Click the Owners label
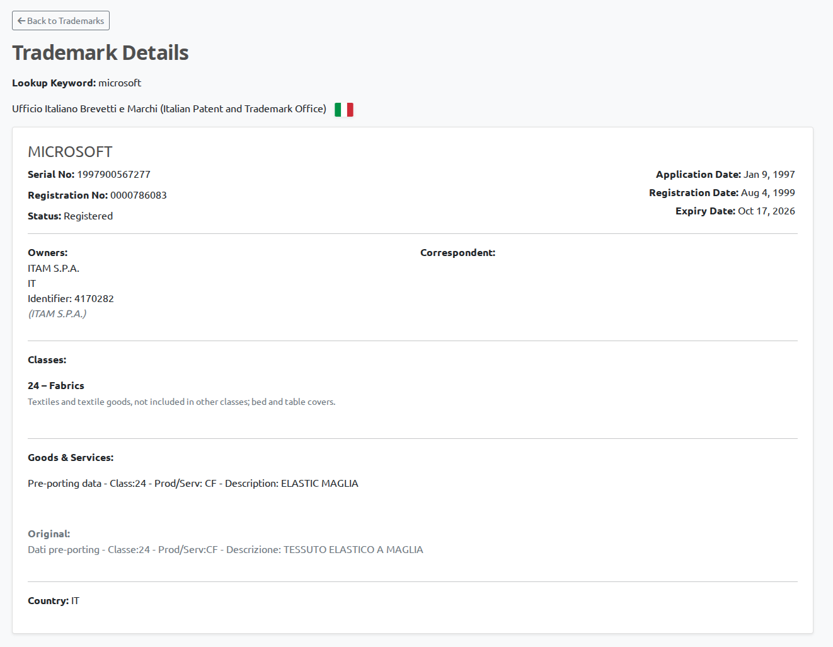833x647 pixels. 48,253
